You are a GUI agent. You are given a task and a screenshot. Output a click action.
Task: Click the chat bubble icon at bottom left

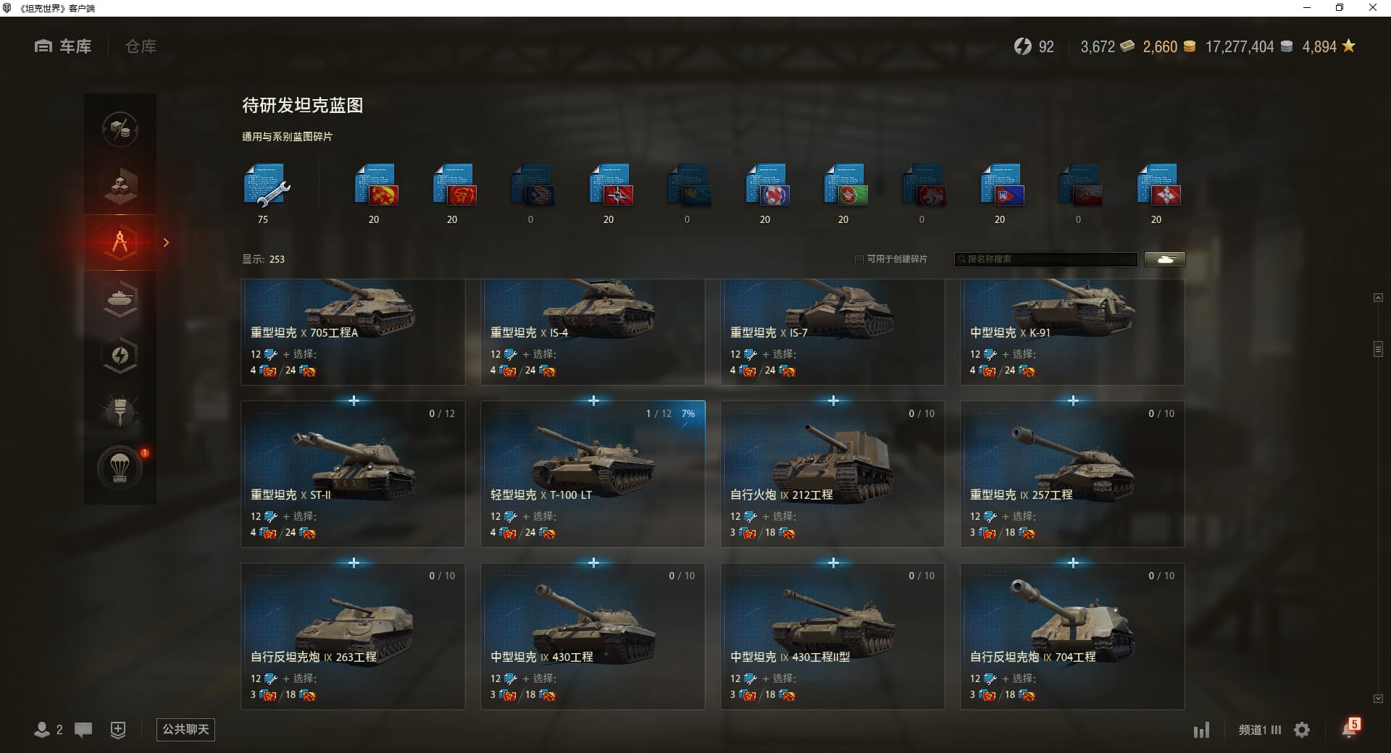tap(83, 730)
